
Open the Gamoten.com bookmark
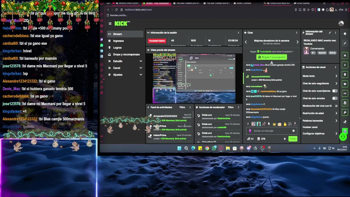tap(118, 15)
